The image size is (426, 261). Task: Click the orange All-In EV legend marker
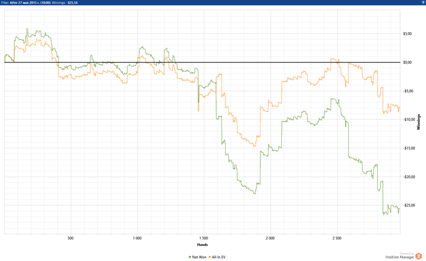210,257
